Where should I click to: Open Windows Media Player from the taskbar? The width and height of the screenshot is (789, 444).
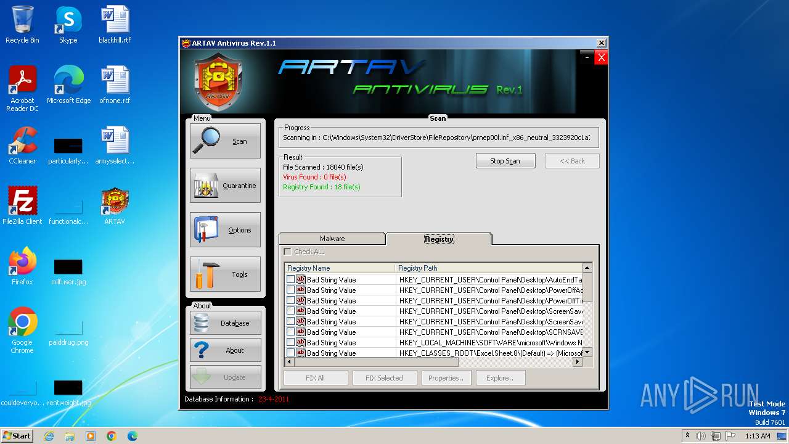click(x=91, y=436)
